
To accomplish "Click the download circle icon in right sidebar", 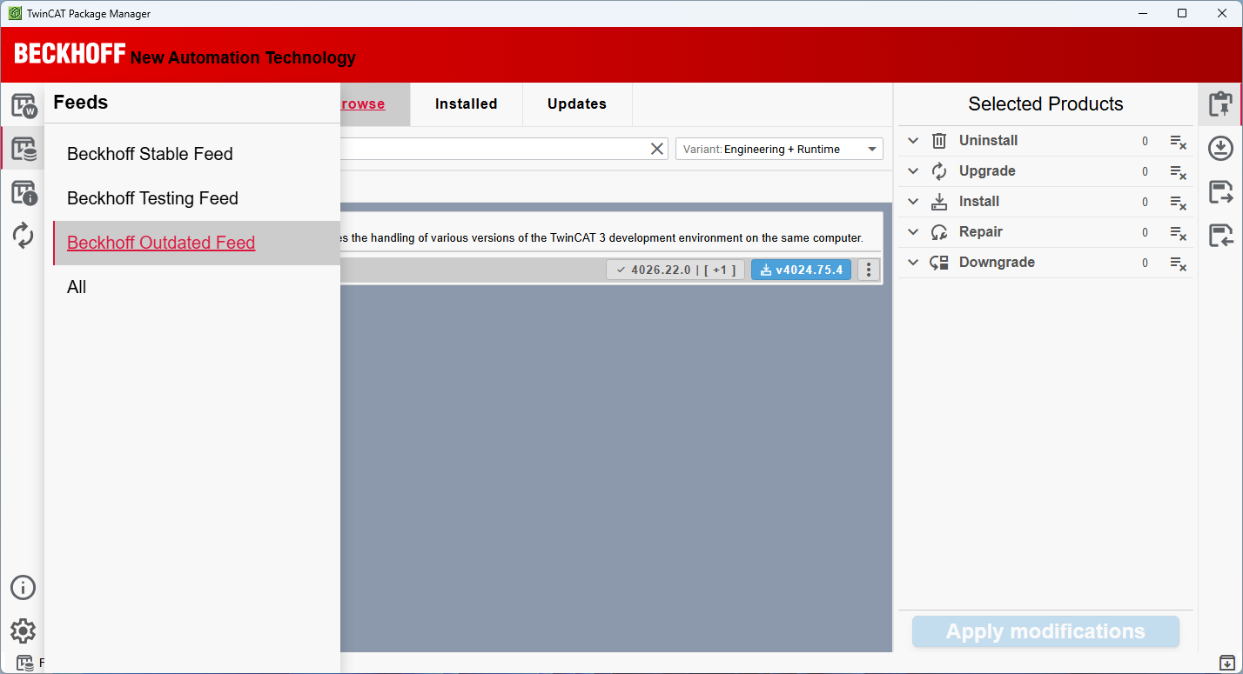I will click(1220, 148).
